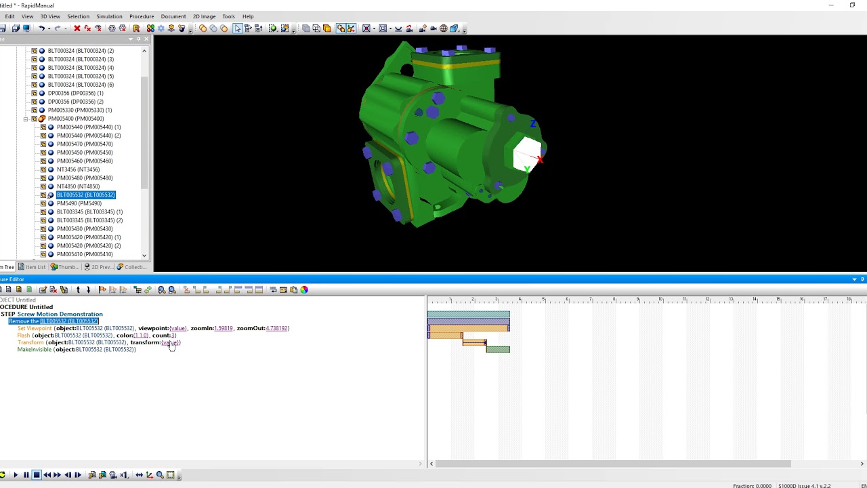This screenshot has width=867, height=488.
Task: Click the globe icon in the top toolbar
Action: click(444, 28)
